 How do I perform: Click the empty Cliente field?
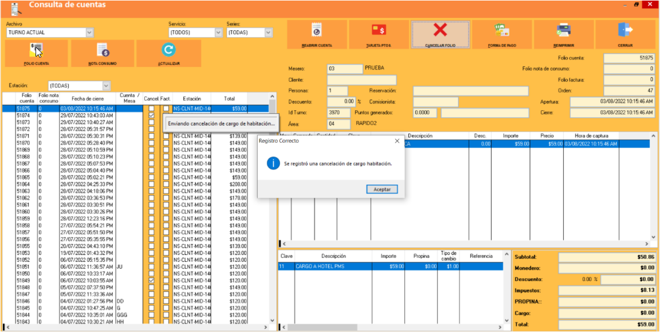tap(362, 80)
